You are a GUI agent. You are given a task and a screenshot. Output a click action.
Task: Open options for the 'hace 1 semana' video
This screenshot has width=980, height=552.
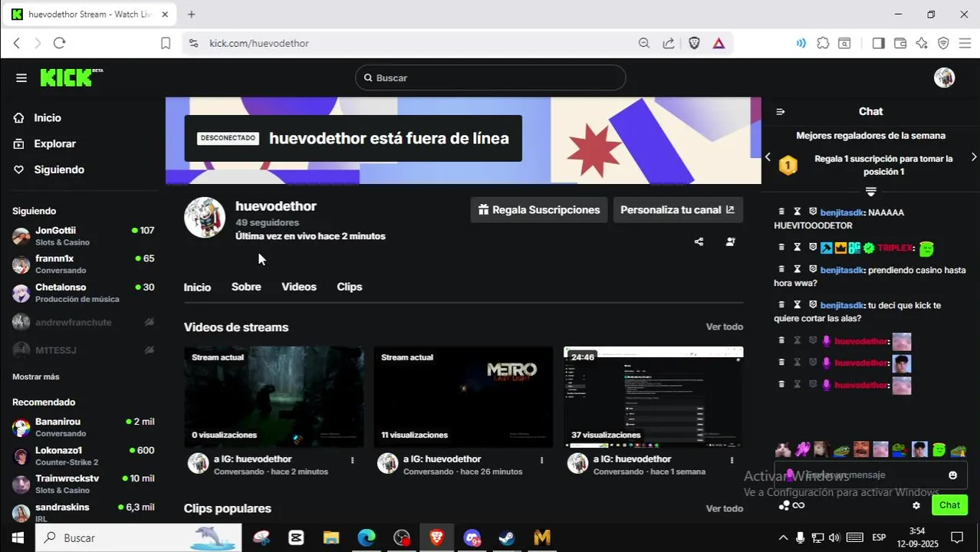pos(732,460)
